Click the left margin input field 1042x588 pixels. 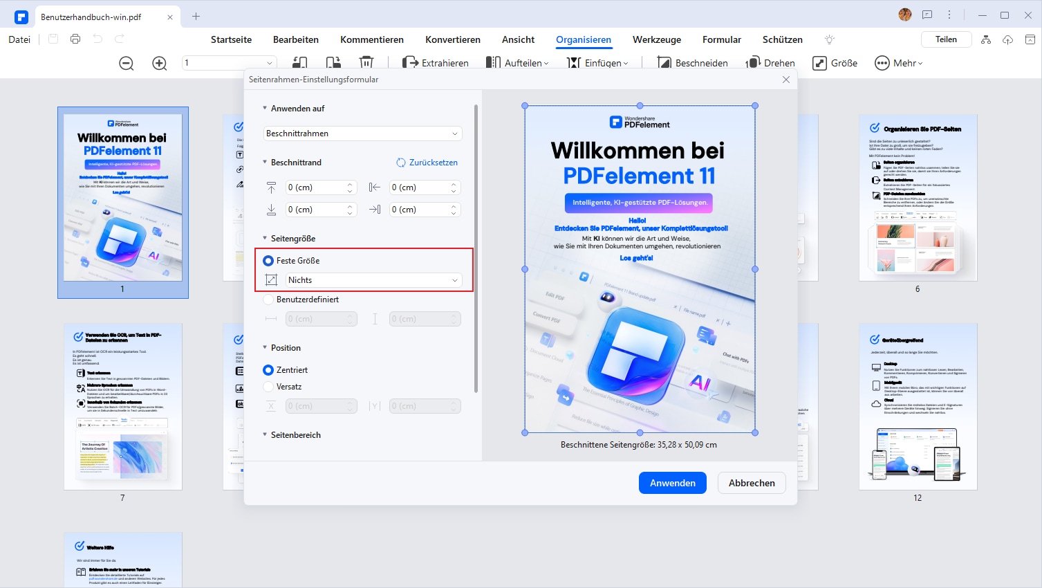[425, 187]
